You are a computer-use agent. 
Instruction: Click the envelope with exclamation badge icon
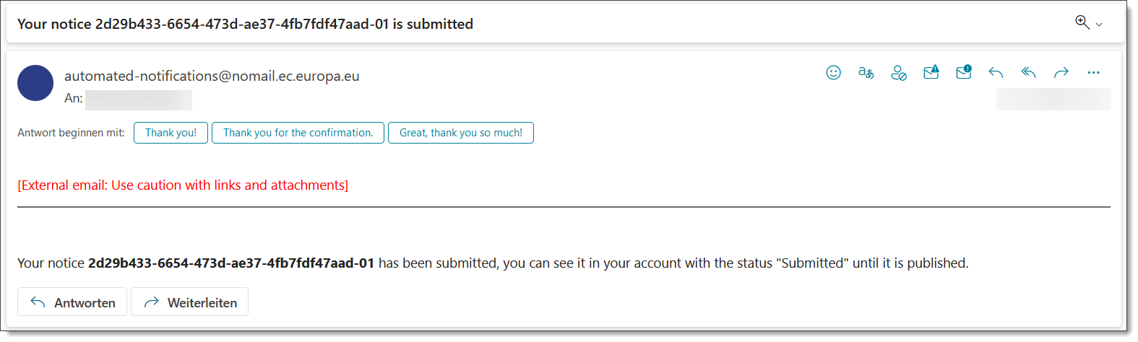[x=963, y=72]
